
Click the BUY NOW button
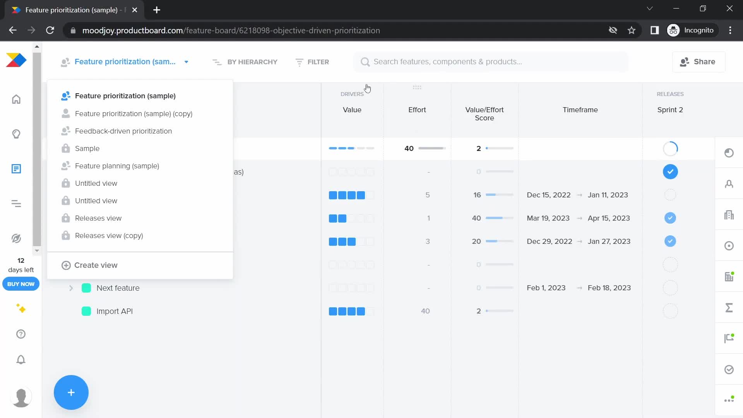coord(21,284)
